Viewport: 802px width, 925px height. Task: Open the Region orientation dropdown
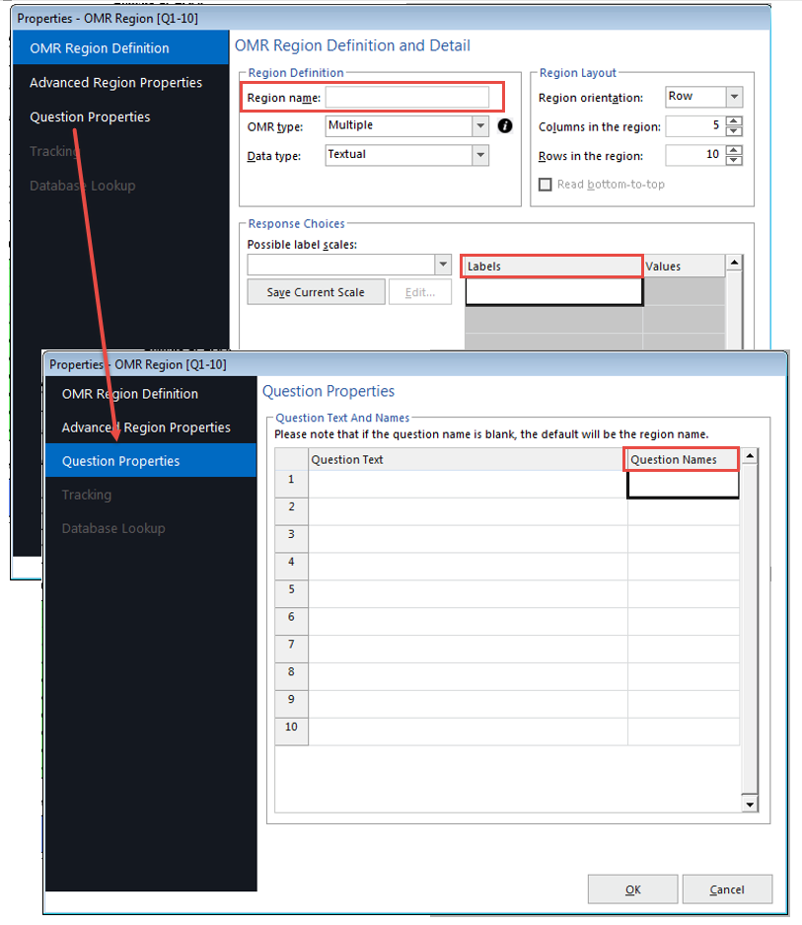(734, 97)
